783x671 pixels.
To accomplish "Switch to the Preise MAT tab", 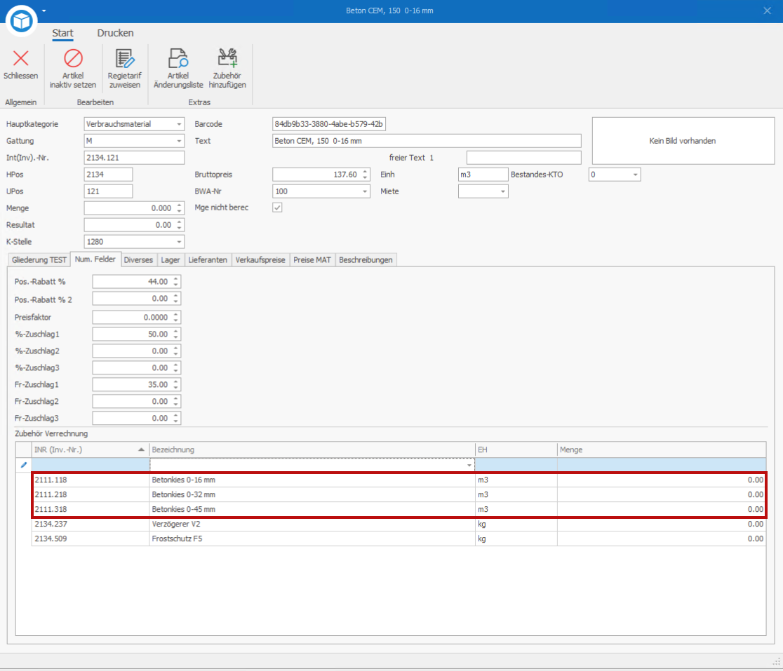I will click(x=312, y=260).
